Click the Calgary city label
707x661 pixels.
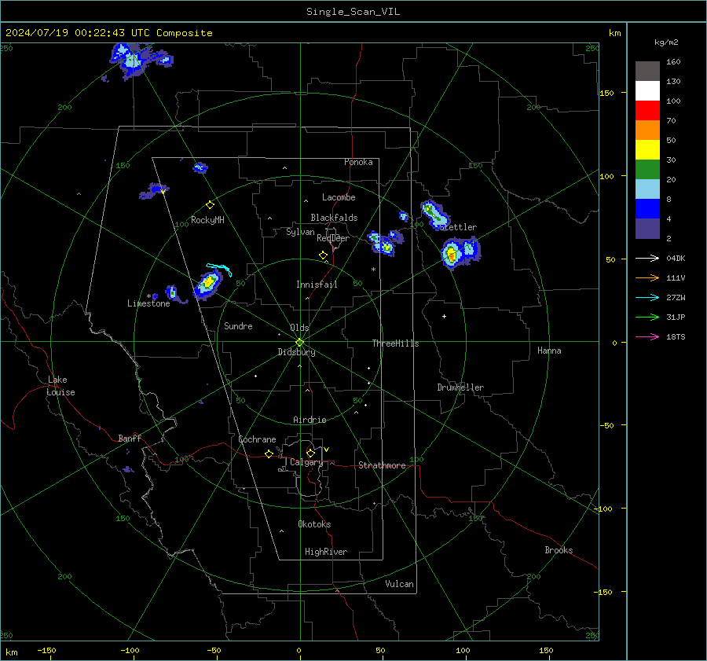point(306,462)
